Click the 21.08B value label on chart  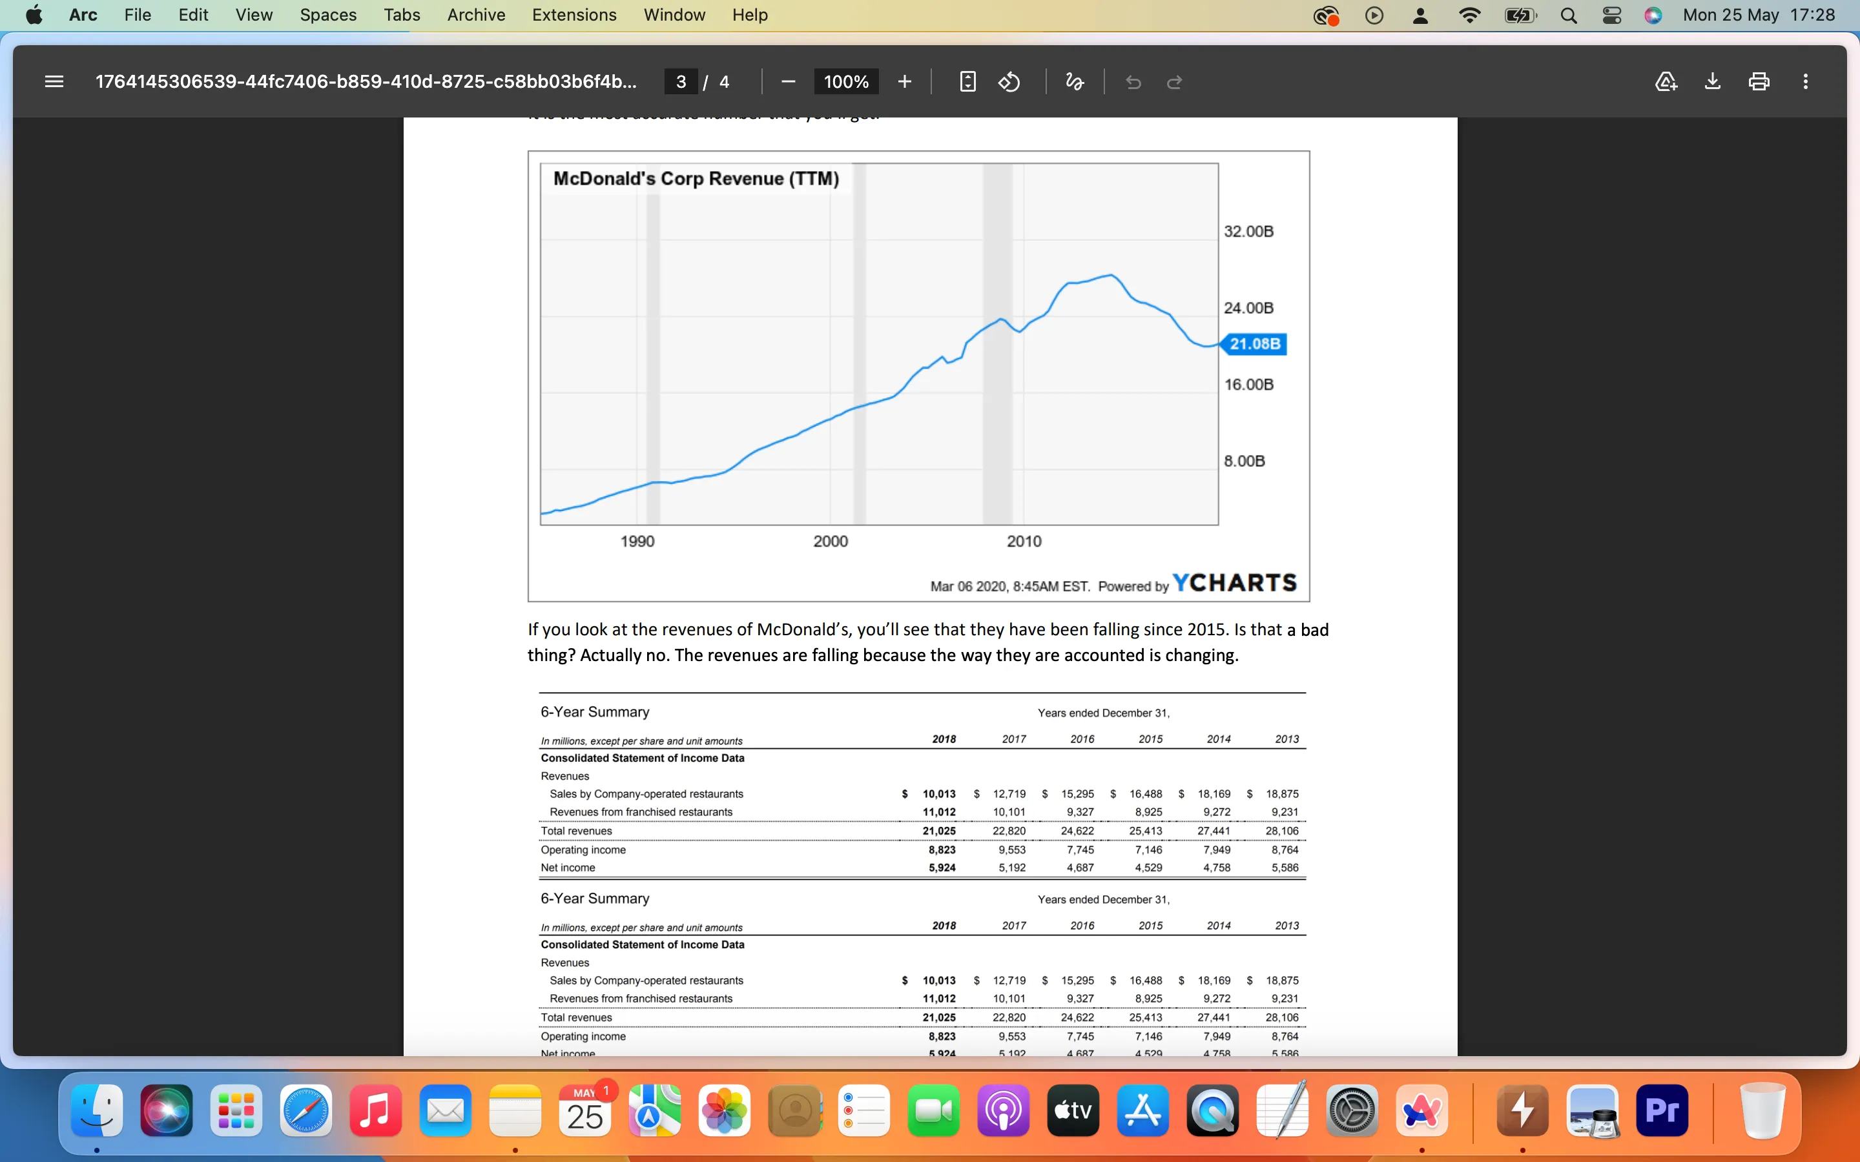click(1254, 343)
